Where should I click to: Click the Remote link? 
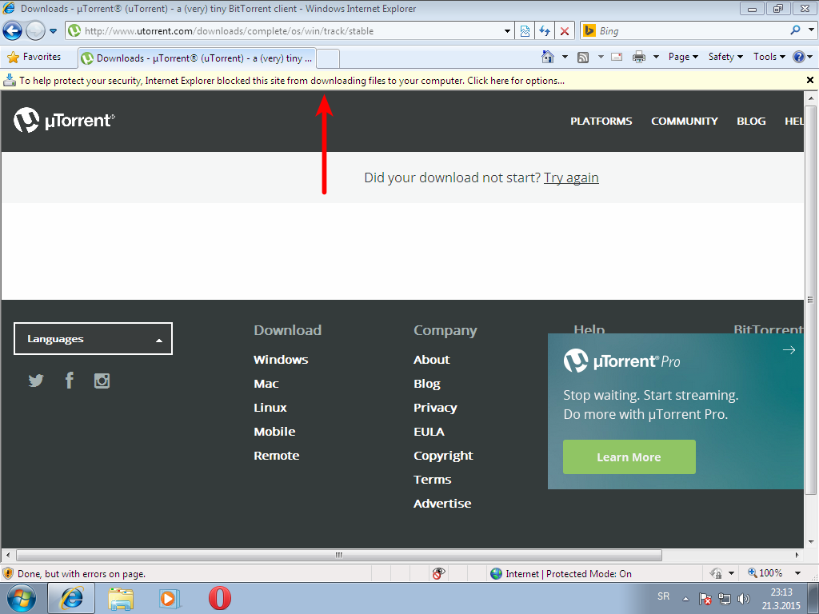tap(277, 456)
